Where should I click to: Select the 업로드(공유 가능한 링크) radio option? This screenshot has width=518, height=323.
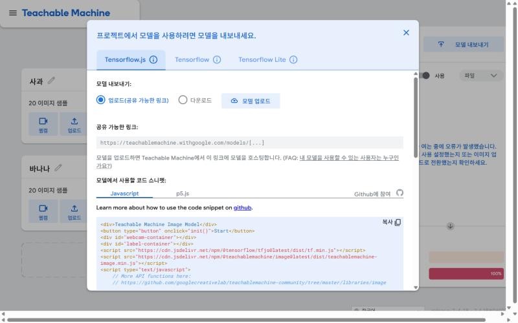101,100
